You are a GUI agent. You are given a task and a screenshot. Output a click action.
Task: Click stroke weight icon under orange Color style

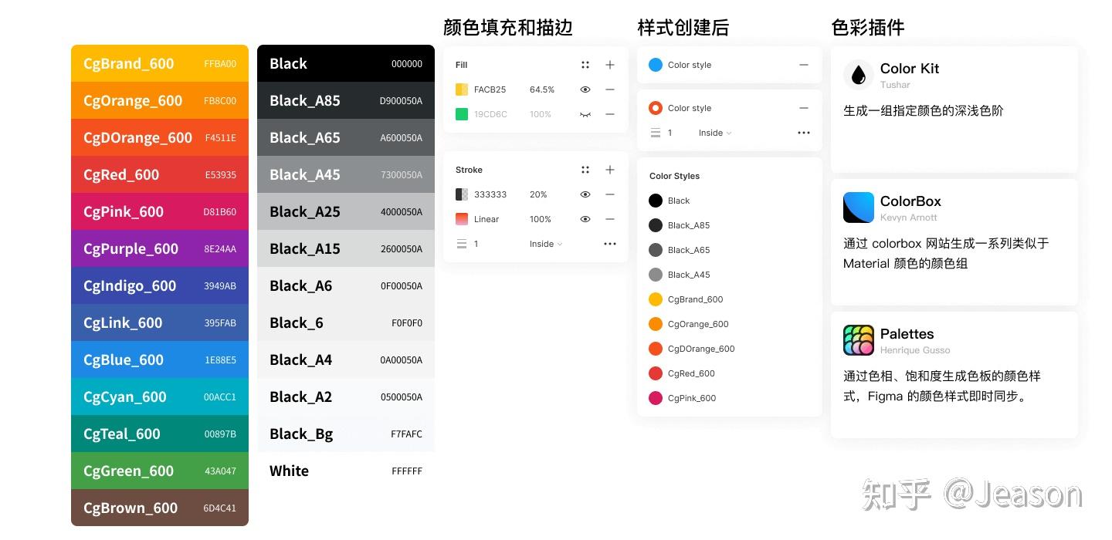point(656,133)
